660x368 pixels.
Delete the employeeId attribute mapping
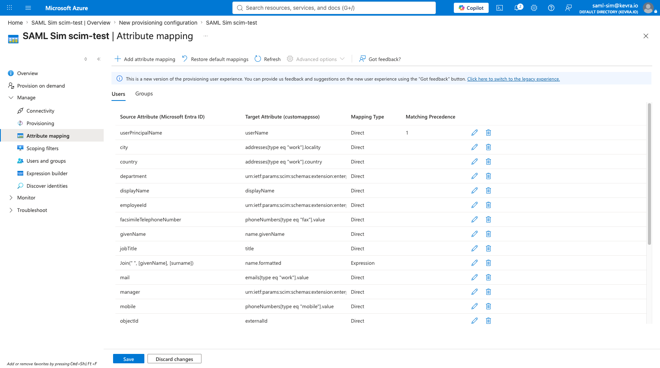488,205
